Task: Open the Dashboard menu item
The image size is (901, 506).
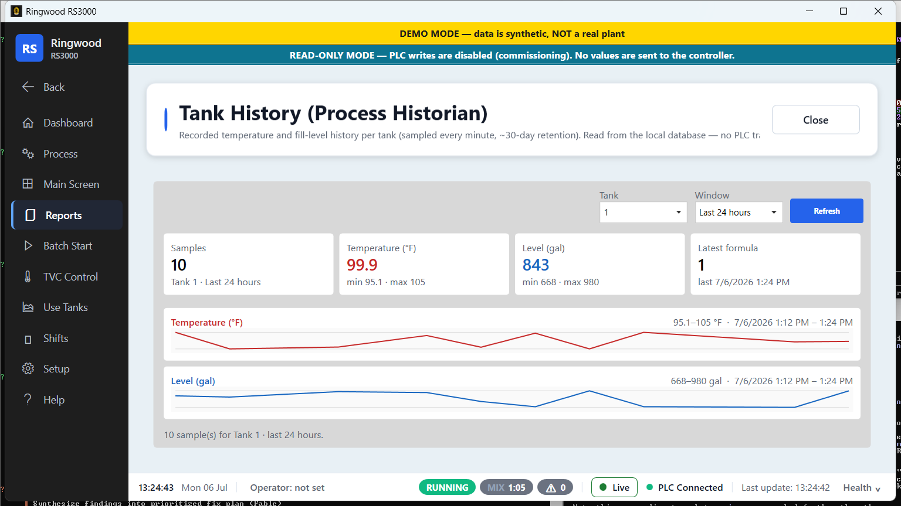Action: [67, 123]
